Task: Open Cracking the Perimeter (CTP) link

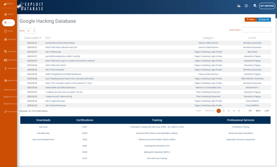Action: [x=157, y=146]
